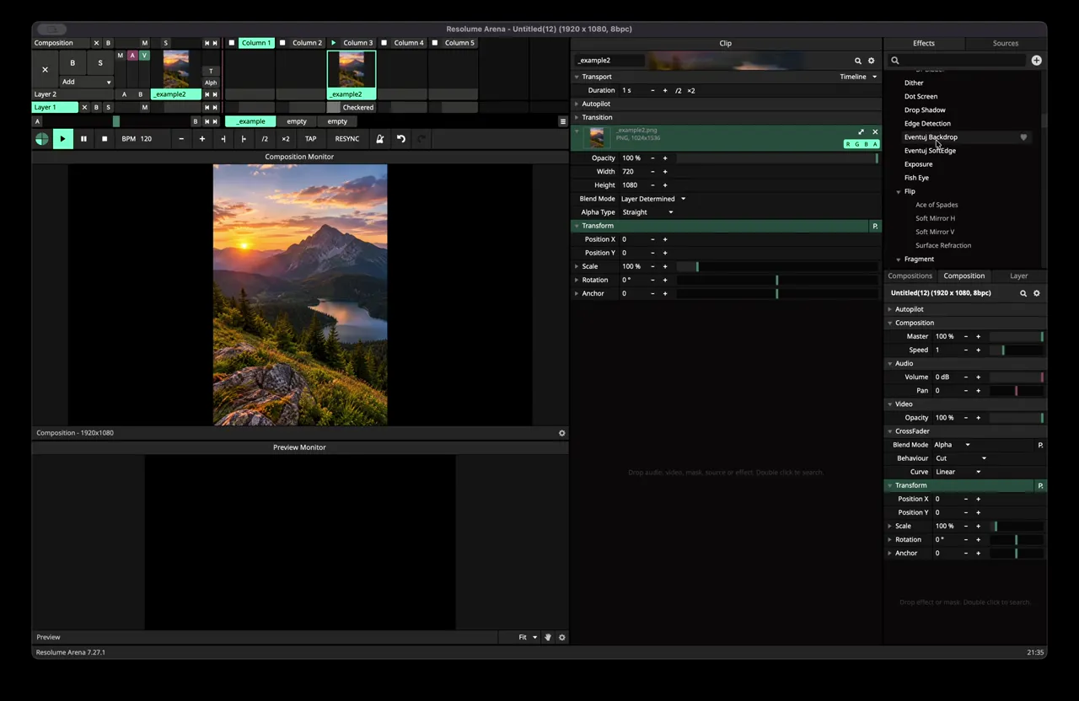Toggle Layer 1 solo S button
1079x701 pixels.
point(108,108)
